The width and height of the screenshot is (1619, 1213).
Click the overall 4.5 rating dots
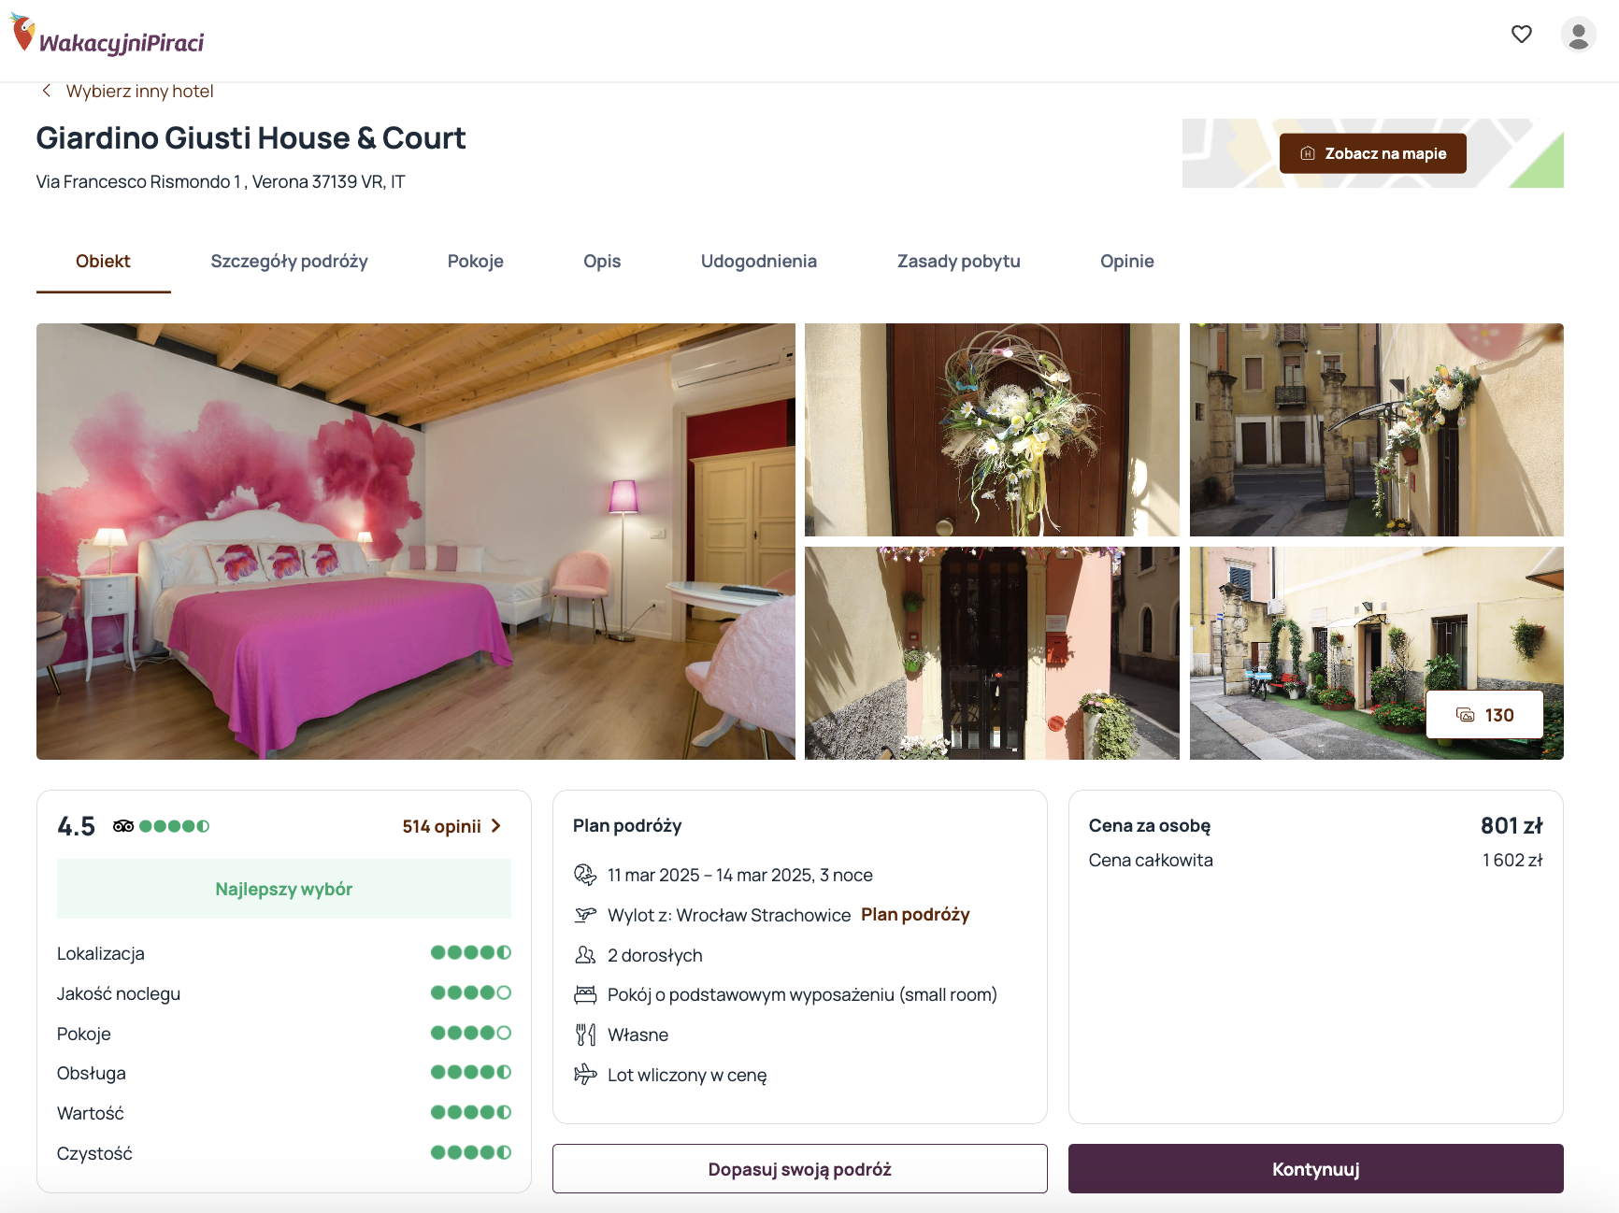175,826
